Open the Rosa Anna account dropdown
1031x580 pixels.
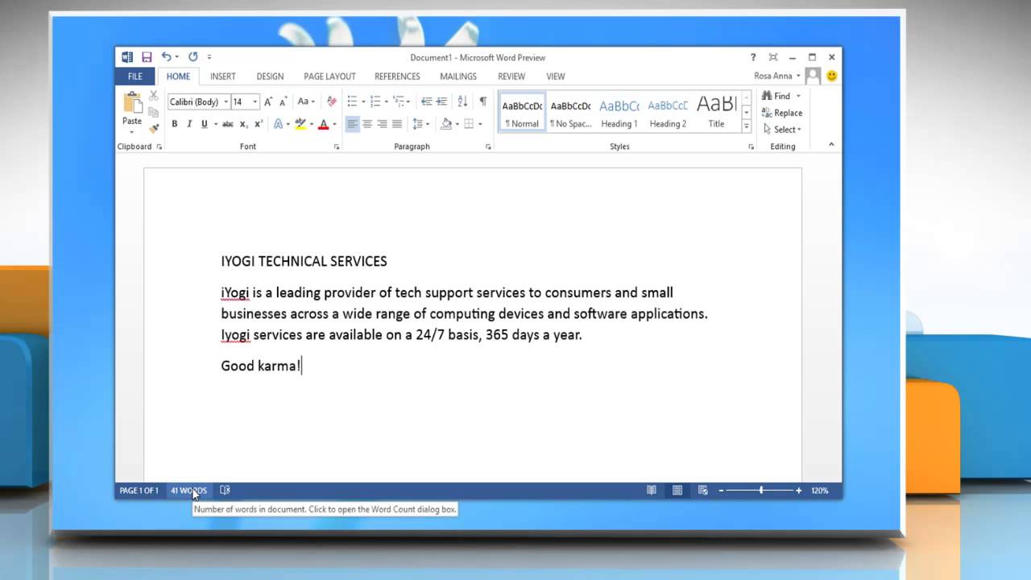click(x=776, y=76)
